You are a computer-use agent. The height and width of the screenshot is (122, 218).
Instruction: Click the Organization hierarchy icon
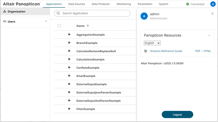(5, 12)
